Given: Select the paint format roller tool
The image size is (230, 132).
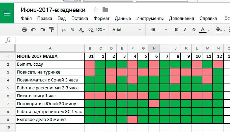Looking at the screenshot, I should point(51,30).
